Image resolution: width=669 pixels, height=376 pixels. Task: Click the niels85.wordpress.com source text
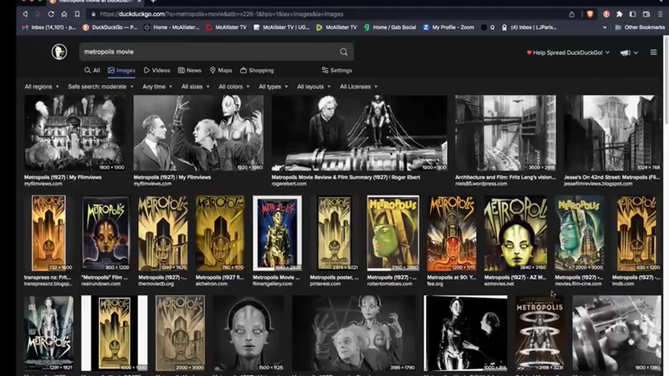click(x=481, y=184)
